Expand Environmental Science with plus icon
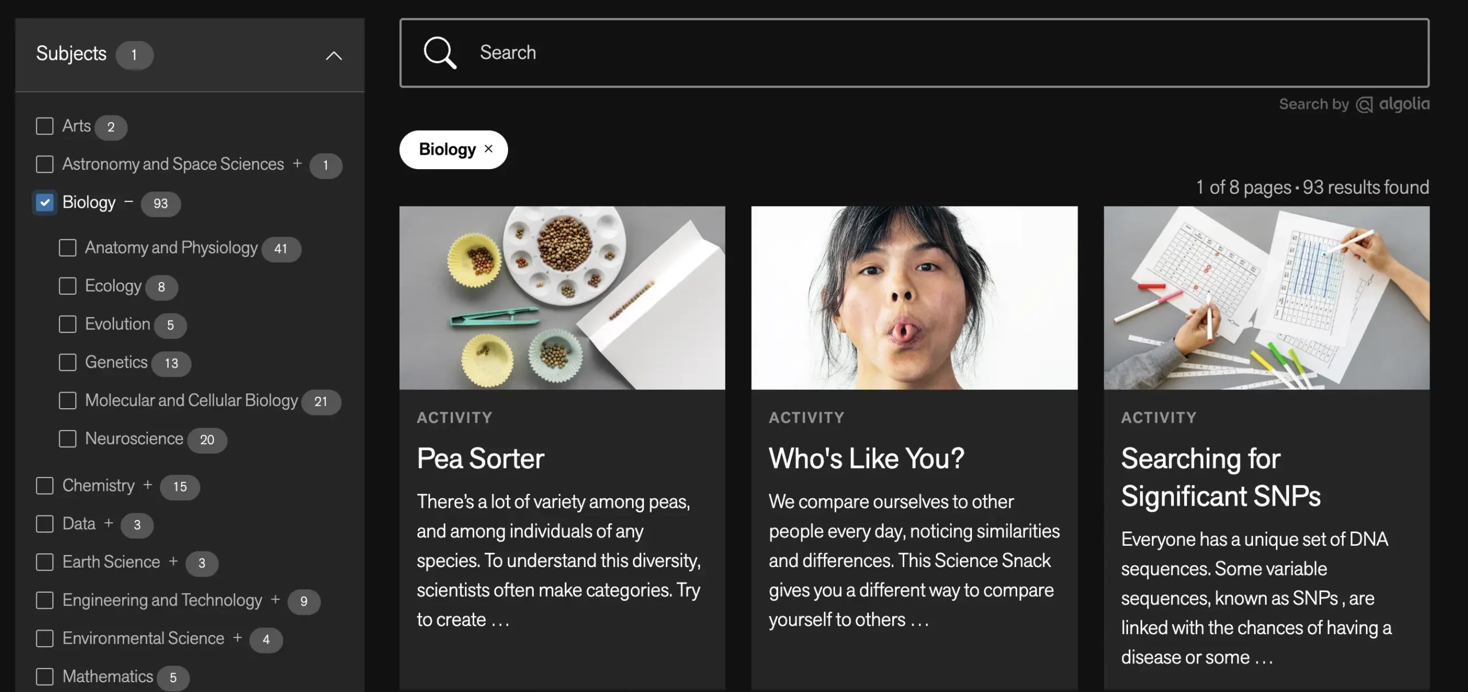1468x692 pixels. 237,638
